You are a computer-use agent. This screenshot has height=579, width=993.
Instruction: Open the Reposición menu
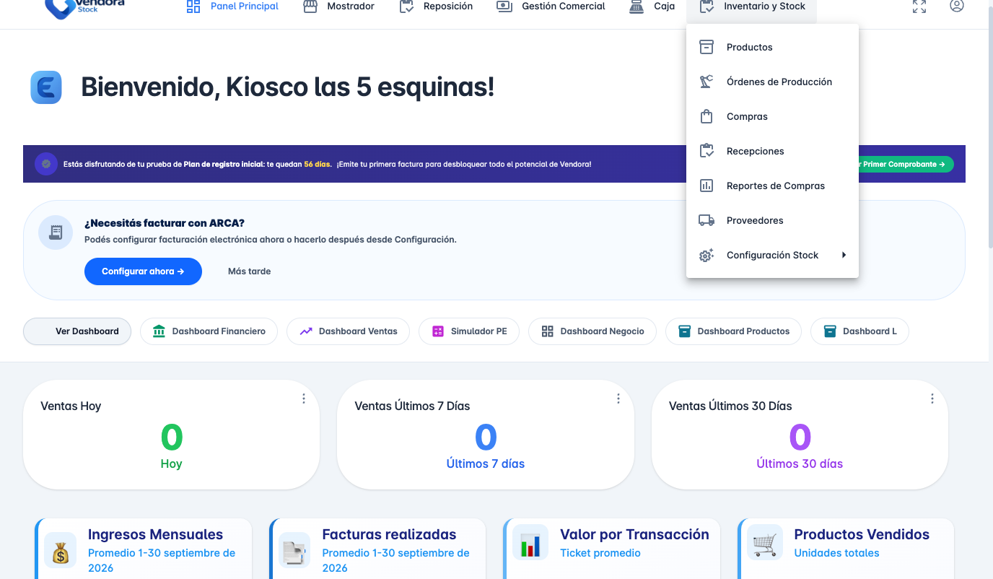coord(437,6)
